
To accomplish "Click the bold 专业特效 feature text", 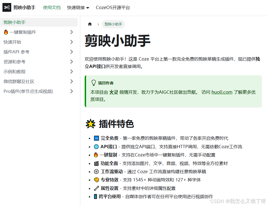I will coord(109,180).
